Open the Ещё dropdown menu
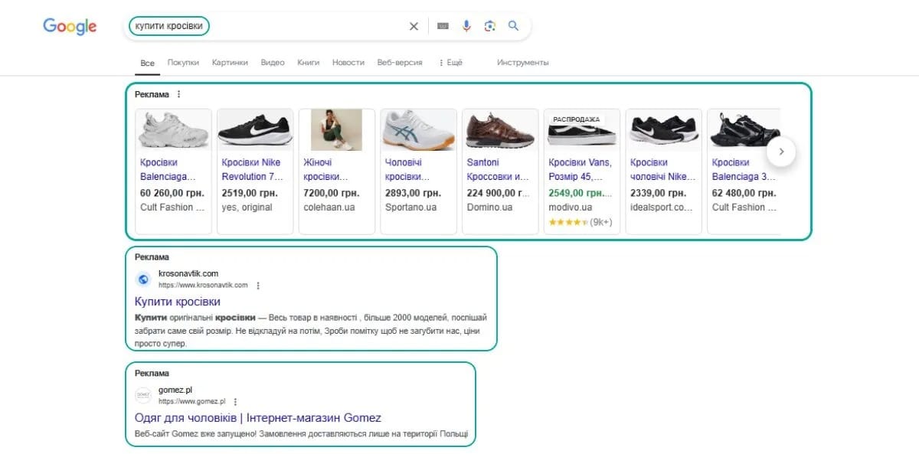 453,63
